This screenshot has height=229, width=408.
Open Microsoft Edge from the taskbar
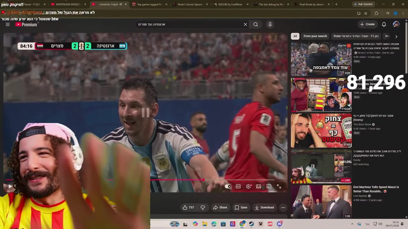pyautogui.click(x=214, y=224)
